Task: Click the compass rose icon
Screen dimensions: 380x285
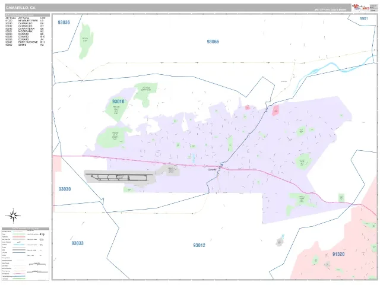Action: pos(13,216)
